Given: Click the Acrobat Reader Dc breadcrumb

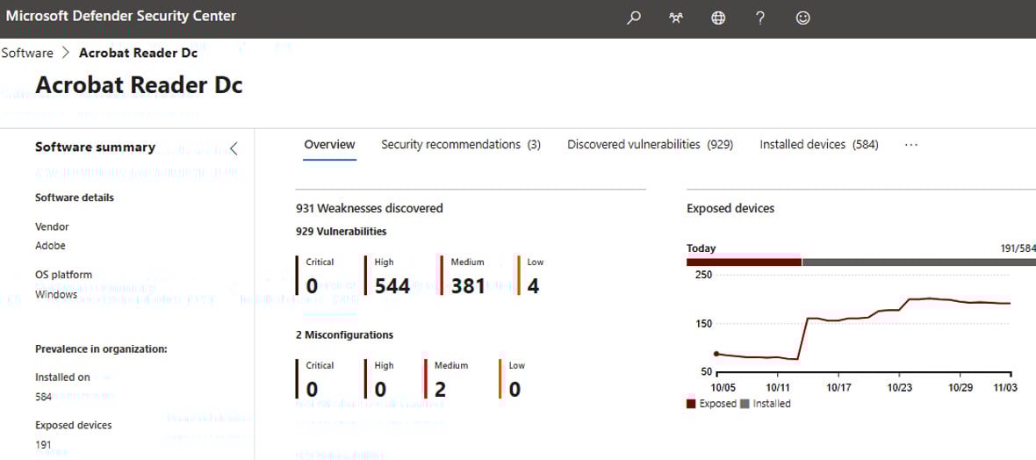Looking at the screenshot, I should 138,53.
